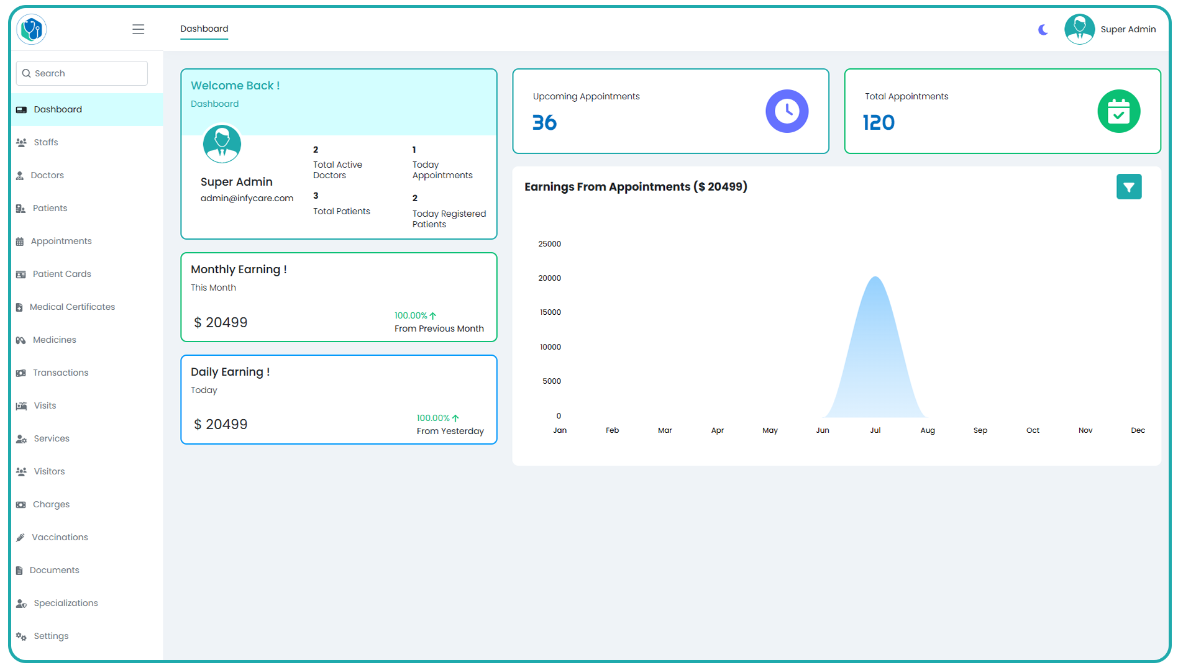Click the Medicines pills icon
The height and width of the screenshot is (670, 1178).
pos(21,340)
